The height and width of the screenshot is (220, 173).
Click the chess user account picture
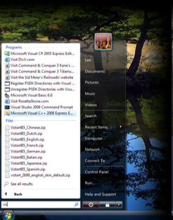pyautogui.click(x=103, y=42)
